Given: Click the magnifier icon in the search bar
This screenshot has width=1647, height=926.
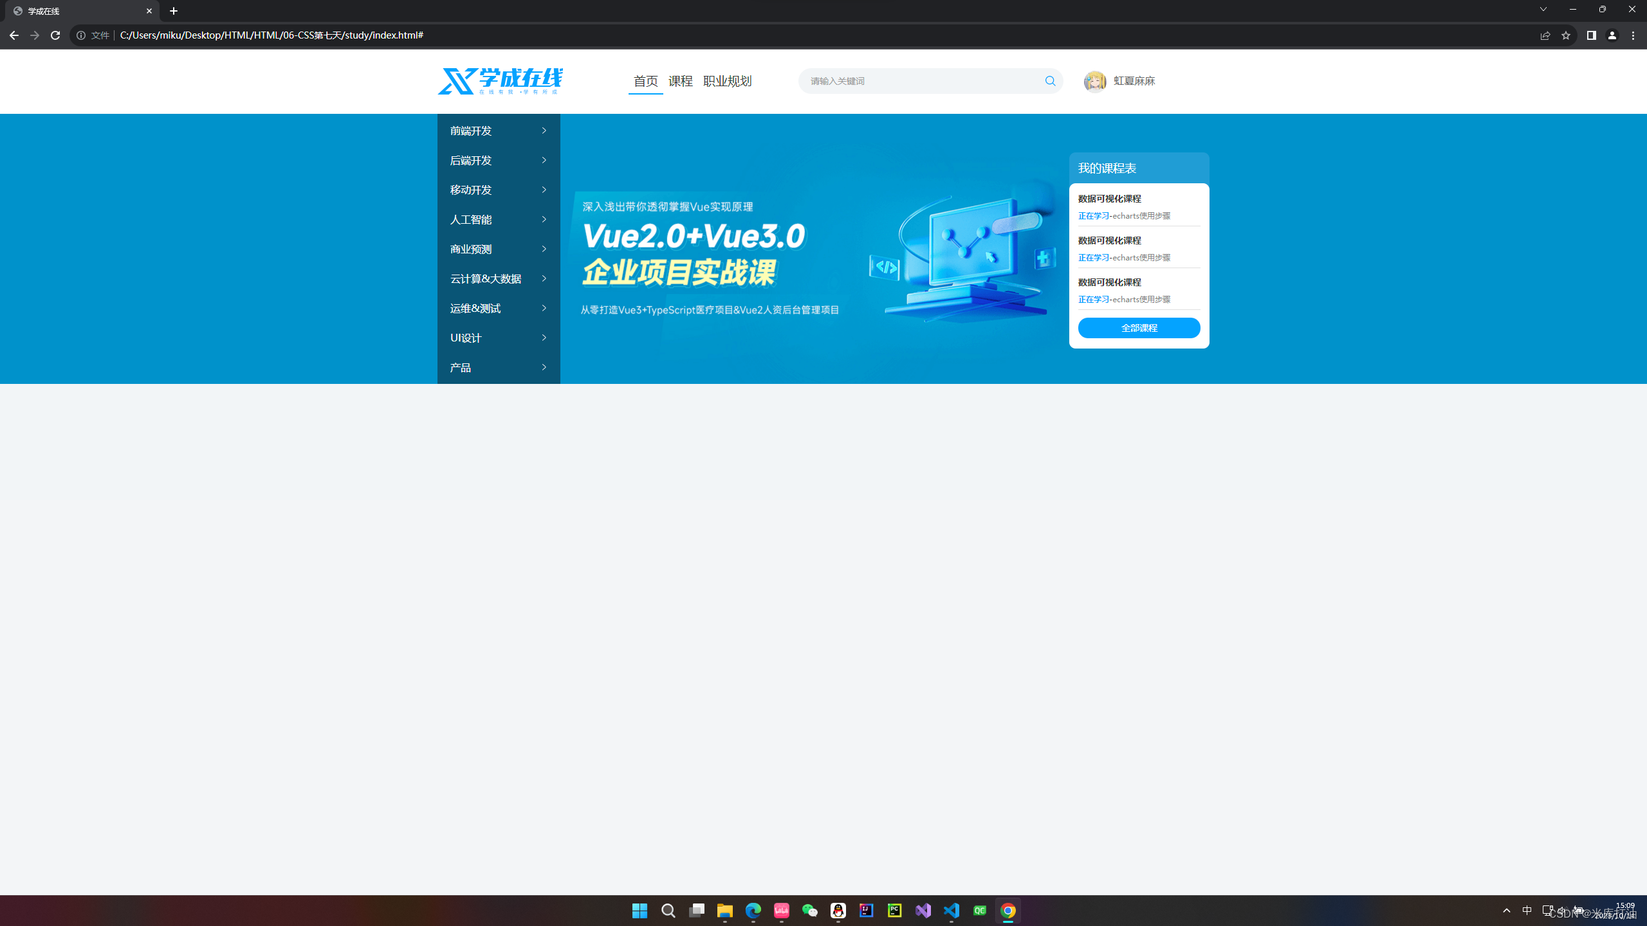Looking at the screenshot, I should coord(1050,81).
